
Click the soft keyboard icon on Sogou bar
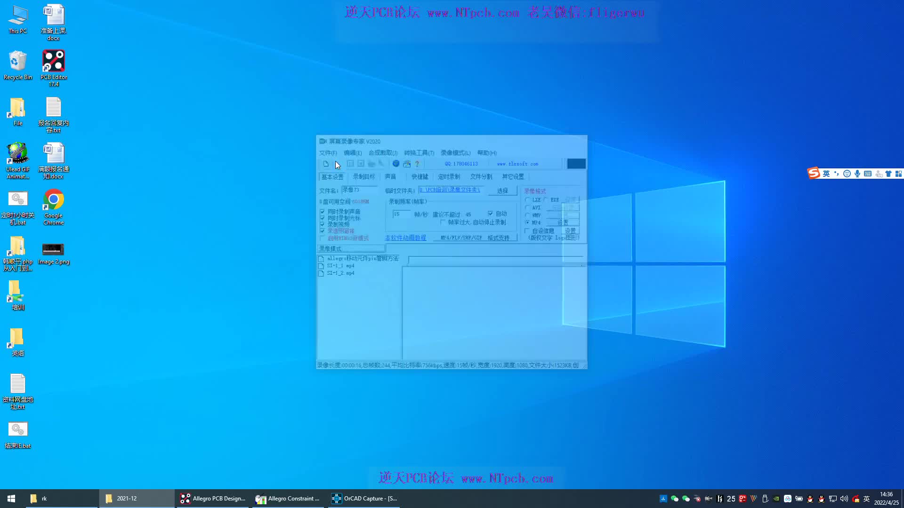pyautogui.click(x=868, y=174)
